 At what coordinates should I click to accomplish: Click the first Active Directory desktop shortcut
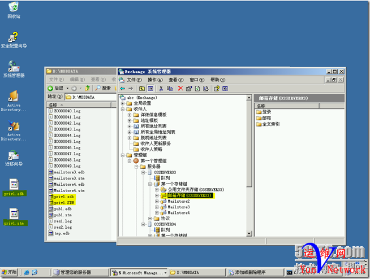point(14,101)
